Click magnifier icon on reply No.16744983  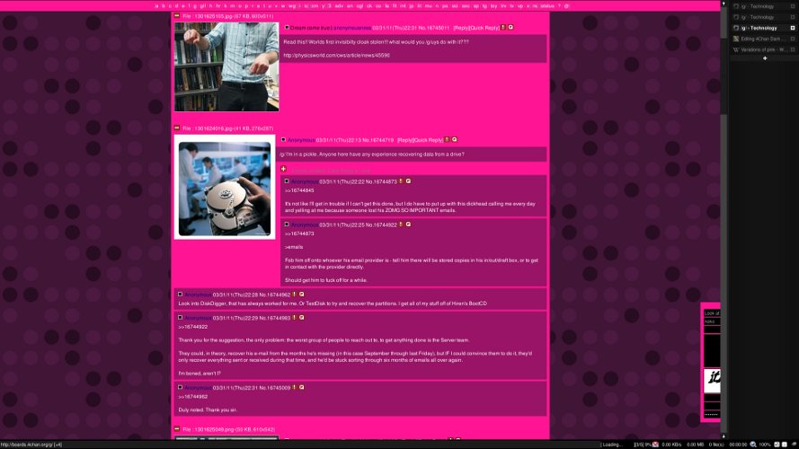click(x=302, y=318)
